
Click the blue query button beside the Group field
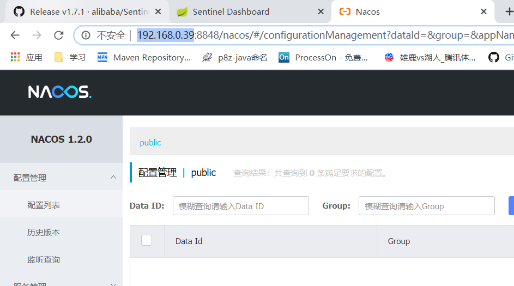511,206
